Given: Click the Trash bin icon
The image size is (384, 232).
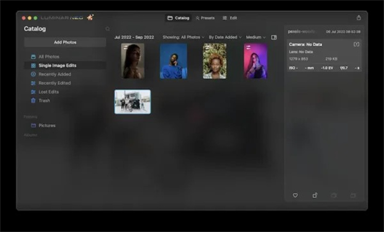Looking at the screenshot, I should [x=34, y=101].
